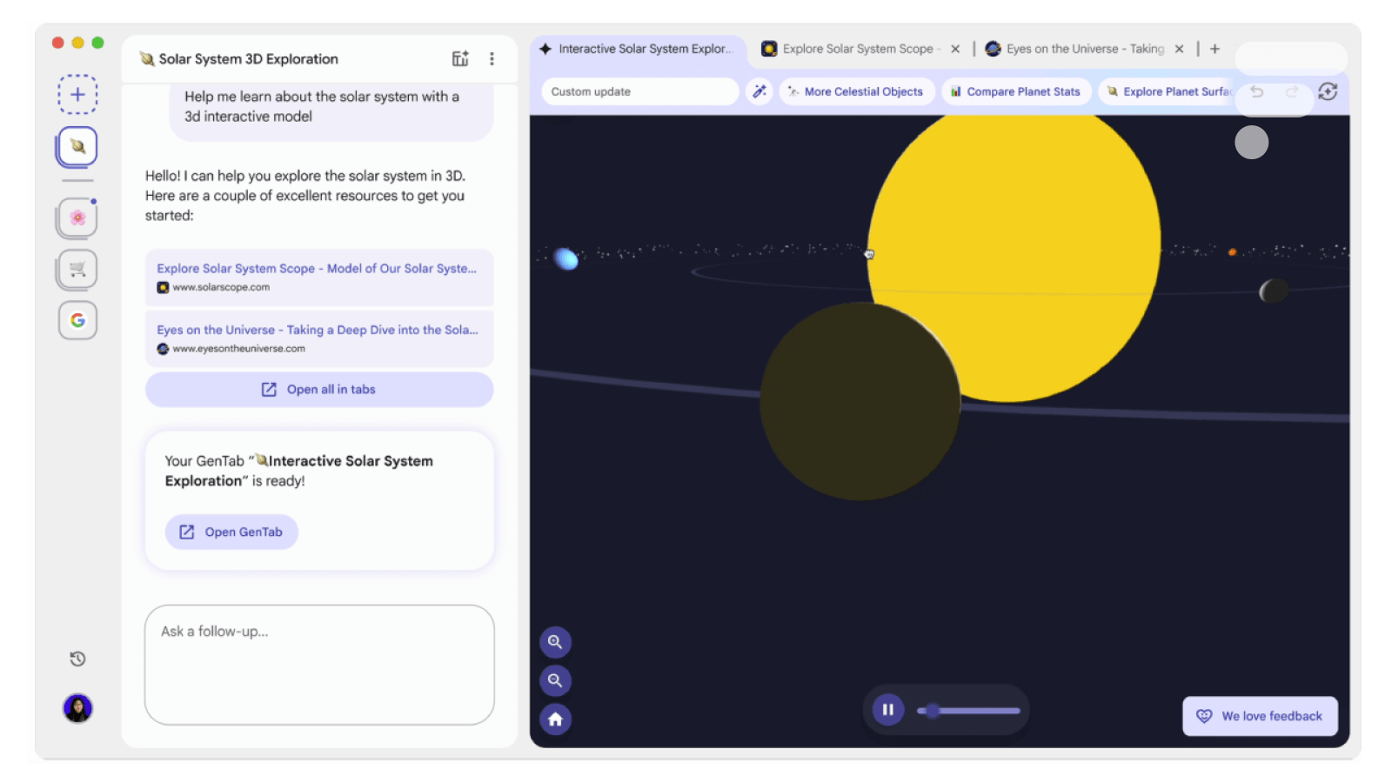This screenshot has height=783, width=1392.
Task: Click the undo arrow in the toolbar
Action: [1256, 91]
